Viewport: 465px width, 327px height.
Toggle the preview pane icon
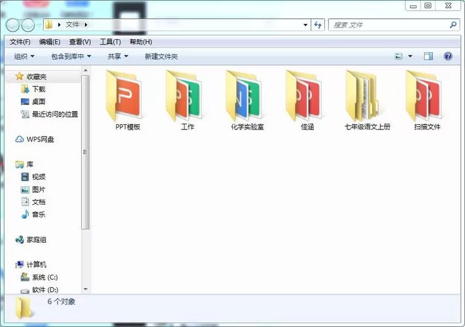pyautogui.click(x=428, y=56)
